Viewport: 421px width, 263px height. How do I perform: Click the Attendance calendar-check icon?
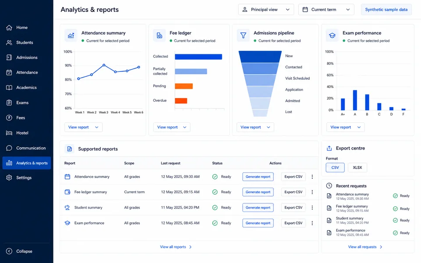coord(9,72)
